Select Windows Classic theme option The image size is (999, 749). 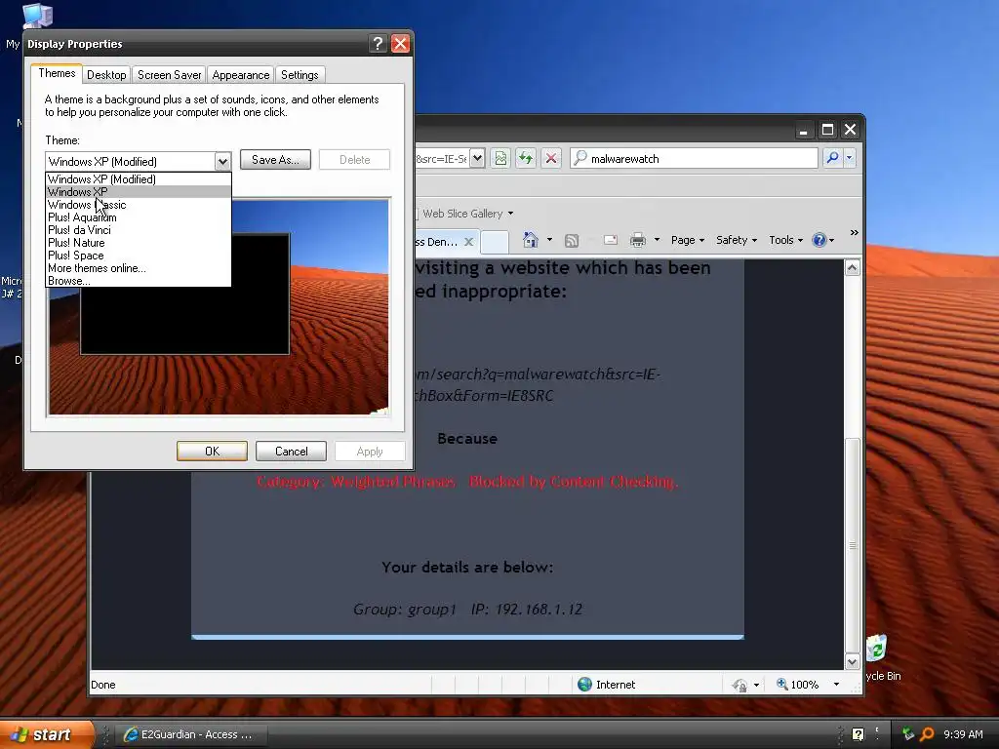pos(139,205)
